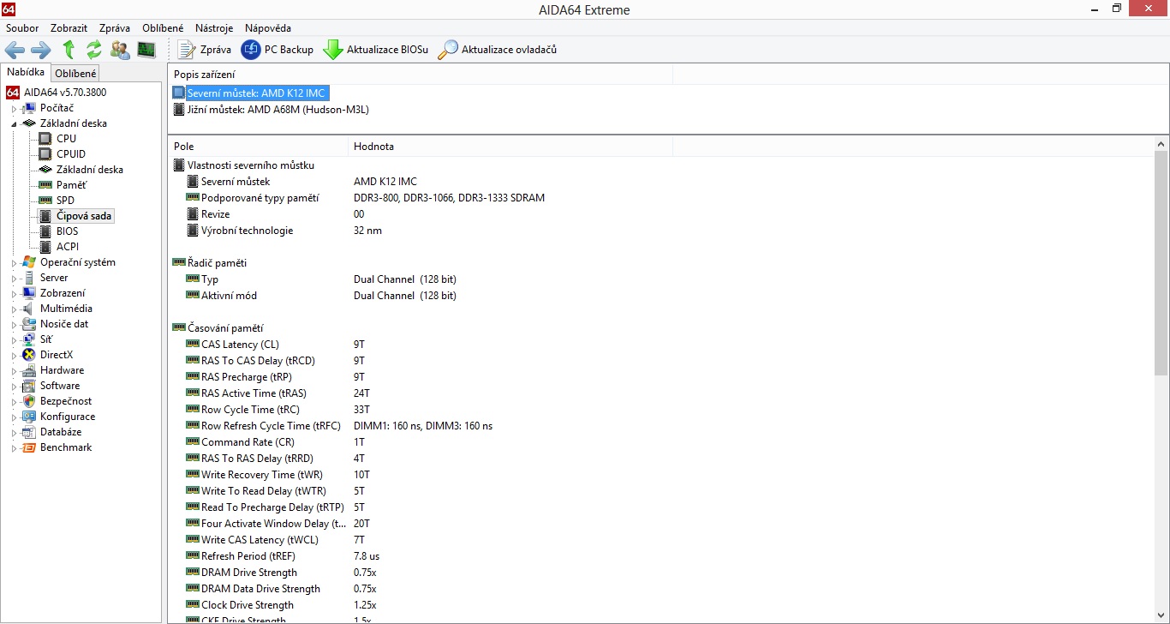Open the Soubor menu
This screenshot has width=1170, height=624.
[x=22, y=28]
